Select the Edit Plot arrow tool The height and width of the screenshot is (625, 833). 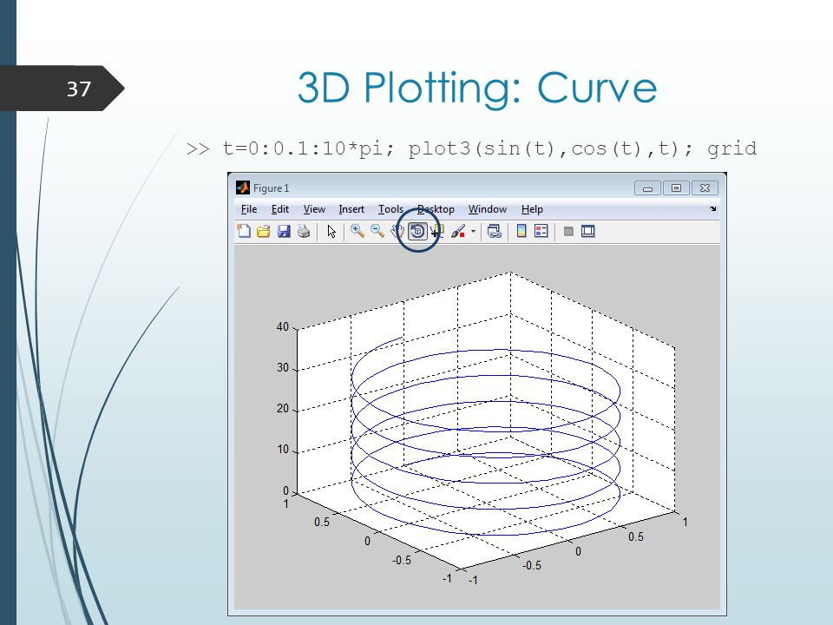(331, 231)
